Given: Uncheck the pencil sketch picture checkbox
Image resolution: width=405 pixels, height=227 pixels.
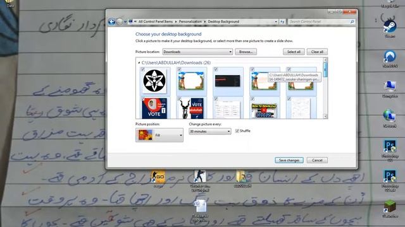Looking at the screenshot, I should 289,99.
